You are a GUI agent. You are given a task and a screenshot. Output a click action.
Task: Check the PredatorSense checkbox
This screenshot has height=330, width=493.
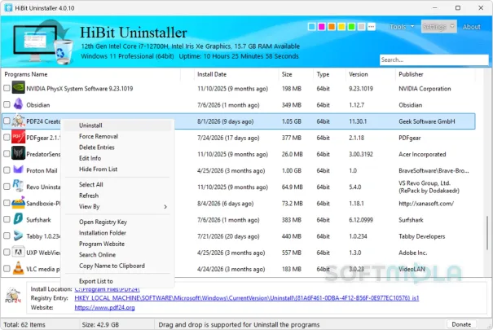7,154
